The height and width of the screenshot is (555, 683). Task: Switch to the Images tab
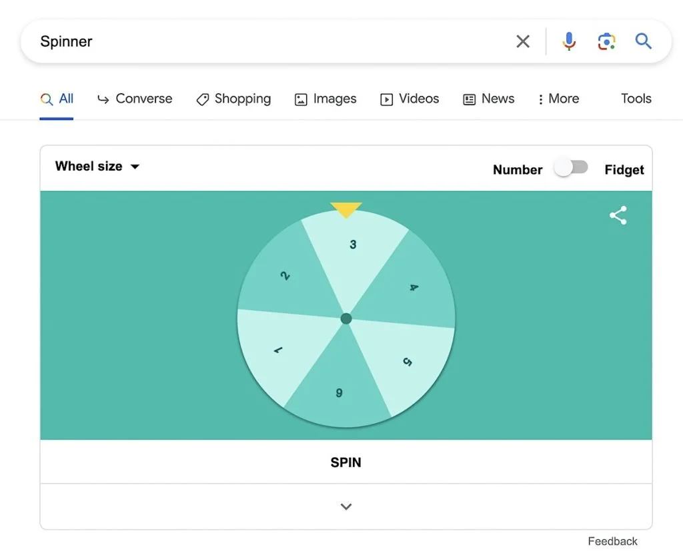(325, 99)
